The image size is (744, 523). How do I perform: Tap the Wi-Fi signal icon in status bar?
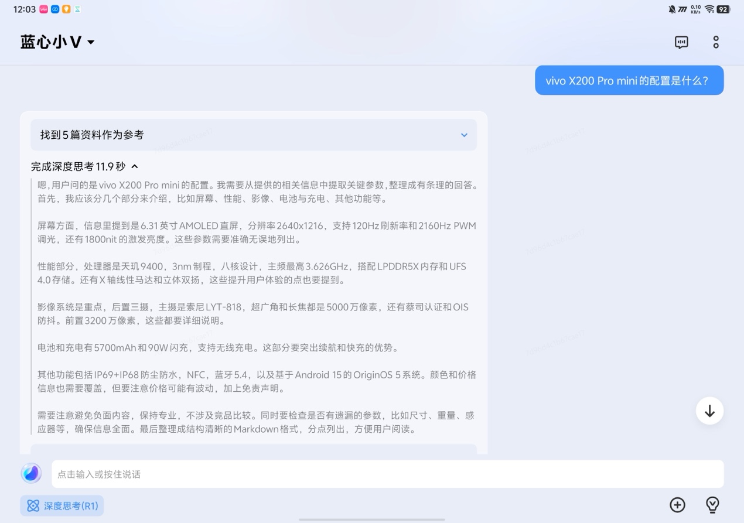coord(709,9)
